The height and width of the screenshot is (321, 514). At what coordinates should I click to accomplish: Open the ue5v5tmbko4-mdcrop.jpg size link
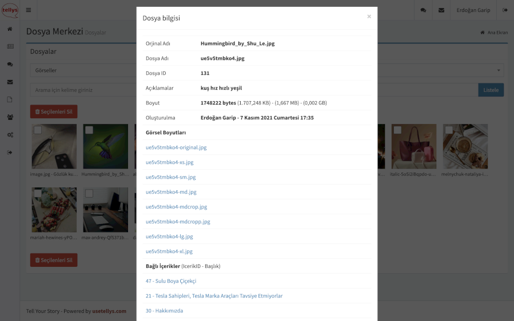[x=176, y=207]
